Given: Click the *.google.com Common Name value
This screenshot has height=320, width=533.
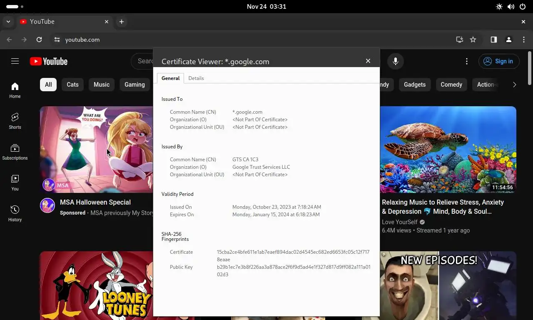Looking at the screenshot, I should [247, 112].
